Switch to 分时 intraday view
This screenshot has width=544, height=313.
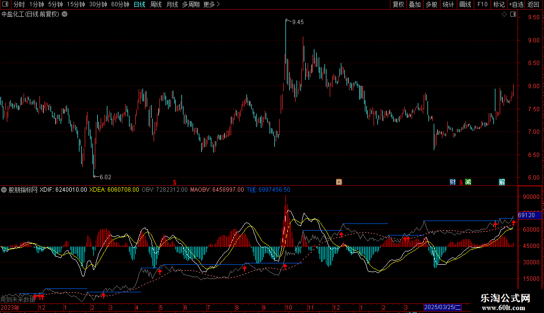tap(19, 4)
